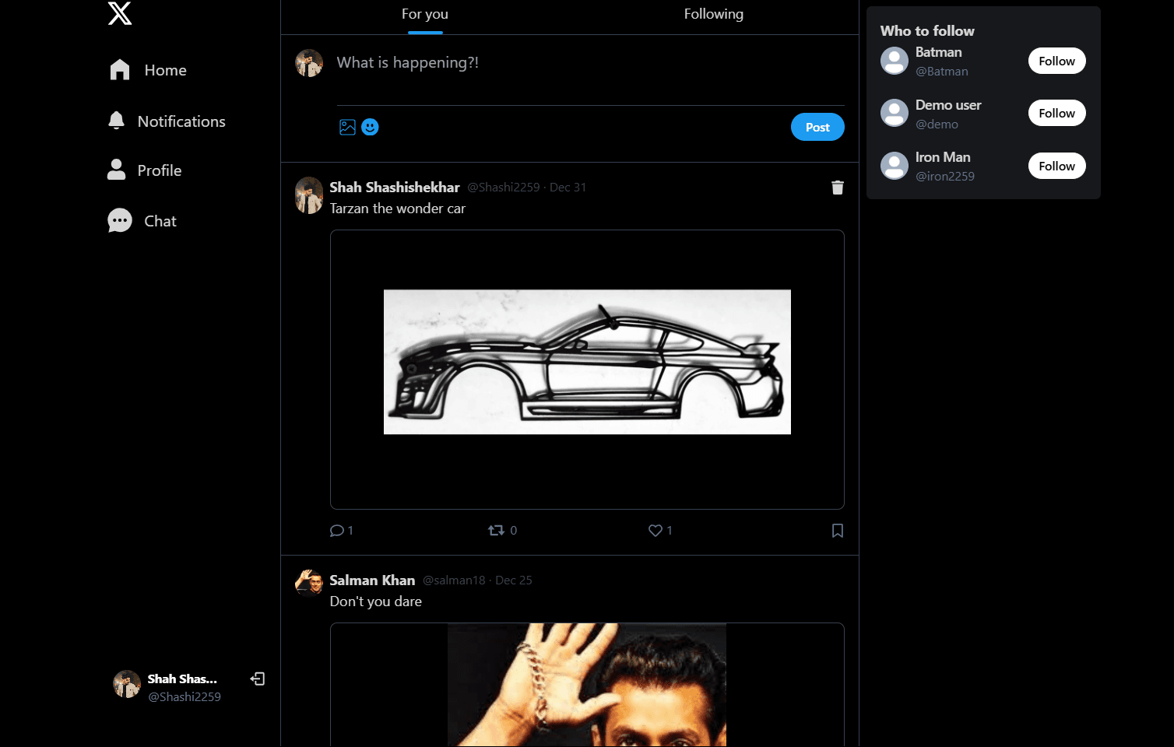Follow Demo user
The height and width of the screenshot is (747, 1174).
point(1056,113)
